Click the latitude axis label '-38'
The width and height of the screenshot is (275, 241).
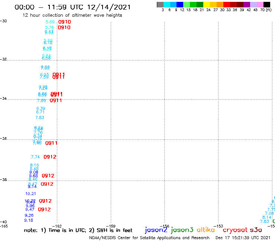(x=3, y=179)
